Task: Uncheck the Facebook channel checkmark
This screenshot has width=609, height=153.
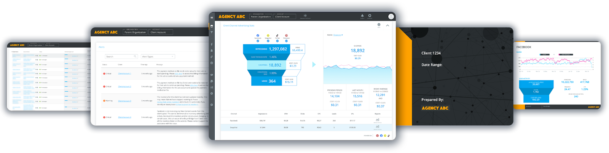Action: point(258,41)
